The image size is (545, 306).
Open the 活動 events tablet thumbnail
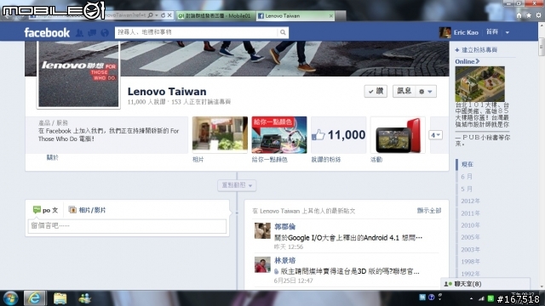point(398,134)
